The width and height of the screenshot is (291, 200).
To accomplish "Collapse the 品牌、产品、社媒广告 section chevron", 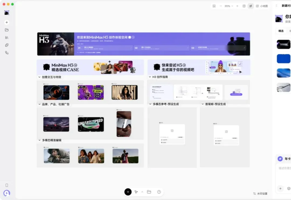I will [39, 104].
